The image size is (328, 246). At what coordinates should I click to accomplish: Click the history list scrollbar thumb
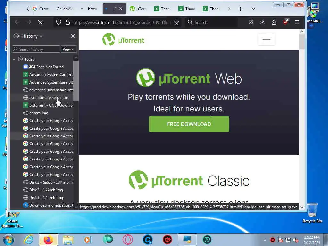(76, 80)
